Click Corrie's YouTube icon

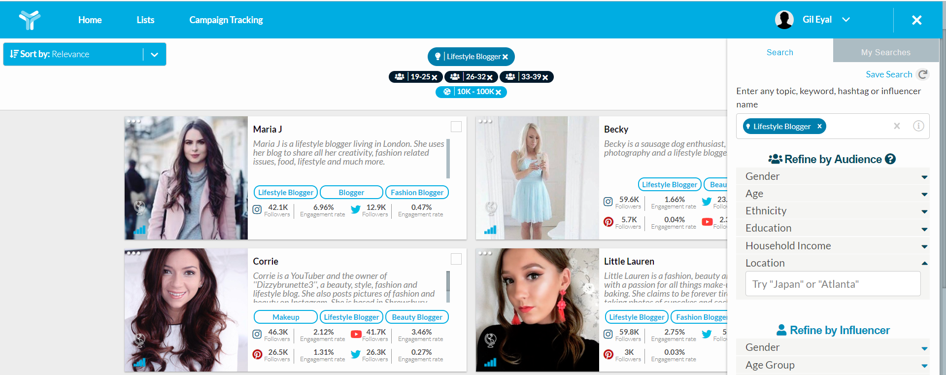point(356,334)
